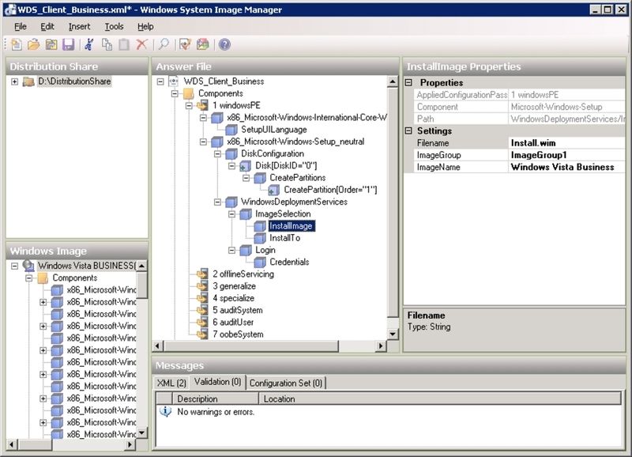This screenshot has height=457, width=632.
Task: Click the New Answer File toolbar icon
Action: tap(17, 45)
